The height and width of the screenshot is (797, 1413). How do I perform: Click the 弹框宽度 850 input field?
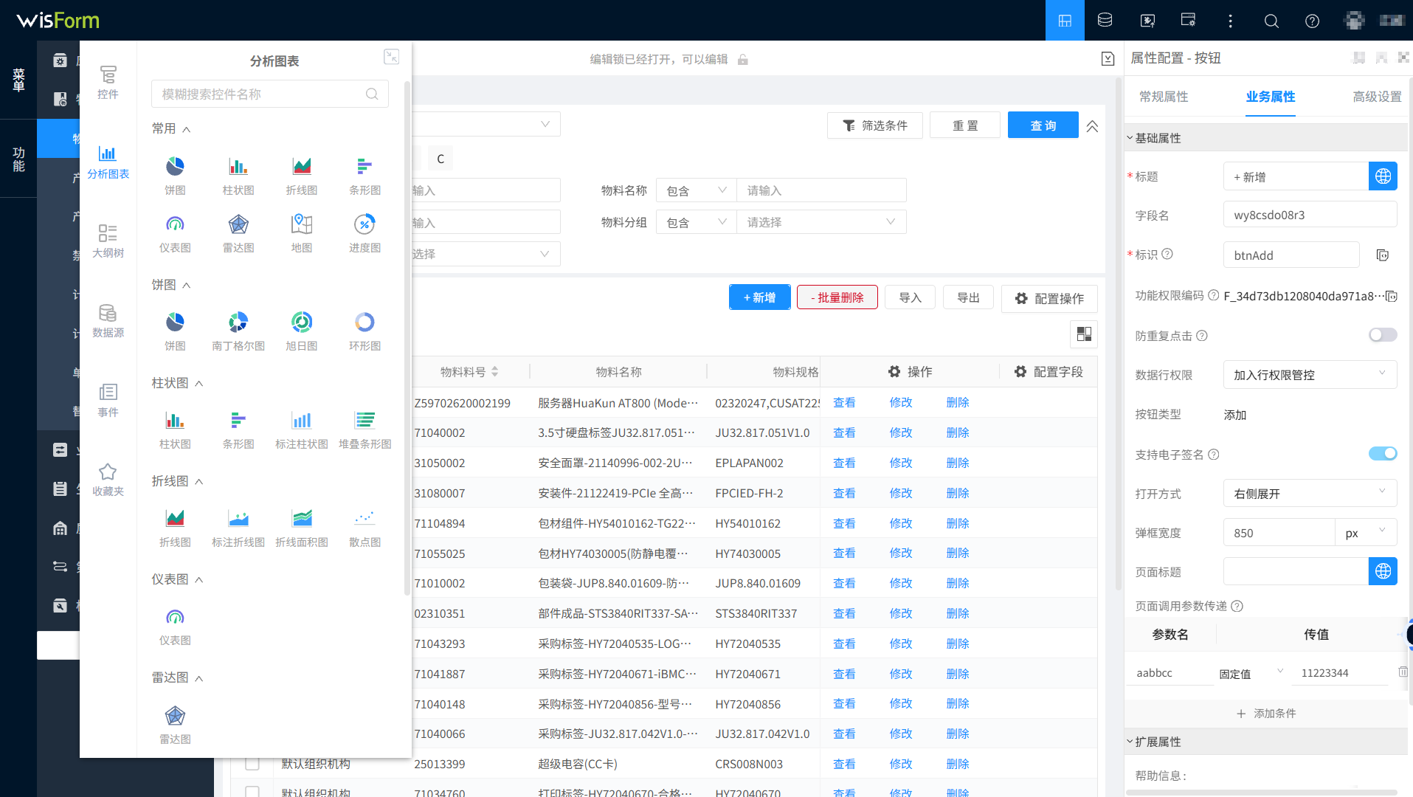point(1279,532)
